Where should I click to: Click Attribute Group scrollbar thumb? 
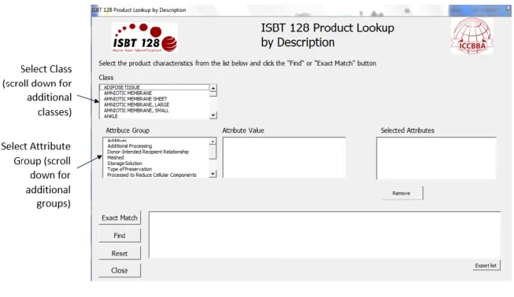pyautogui.click(x=213, y=152)
